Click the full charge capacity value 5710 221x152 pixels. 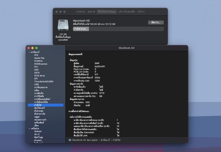[x=102, y=93]
